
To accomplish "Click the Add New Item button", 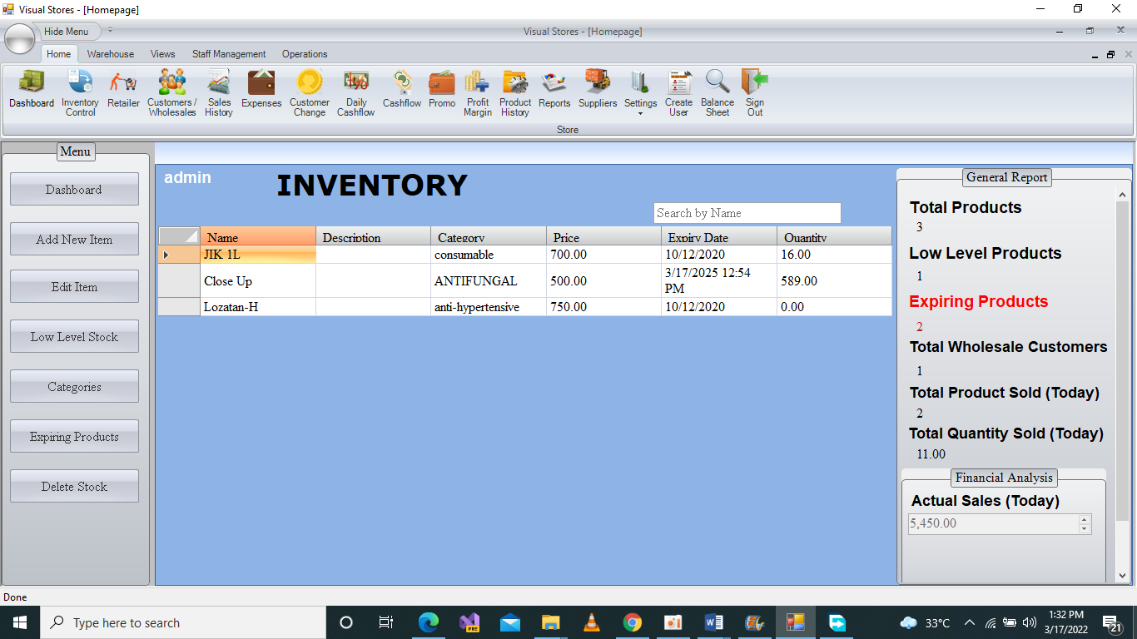I will (x=74, y=240).
